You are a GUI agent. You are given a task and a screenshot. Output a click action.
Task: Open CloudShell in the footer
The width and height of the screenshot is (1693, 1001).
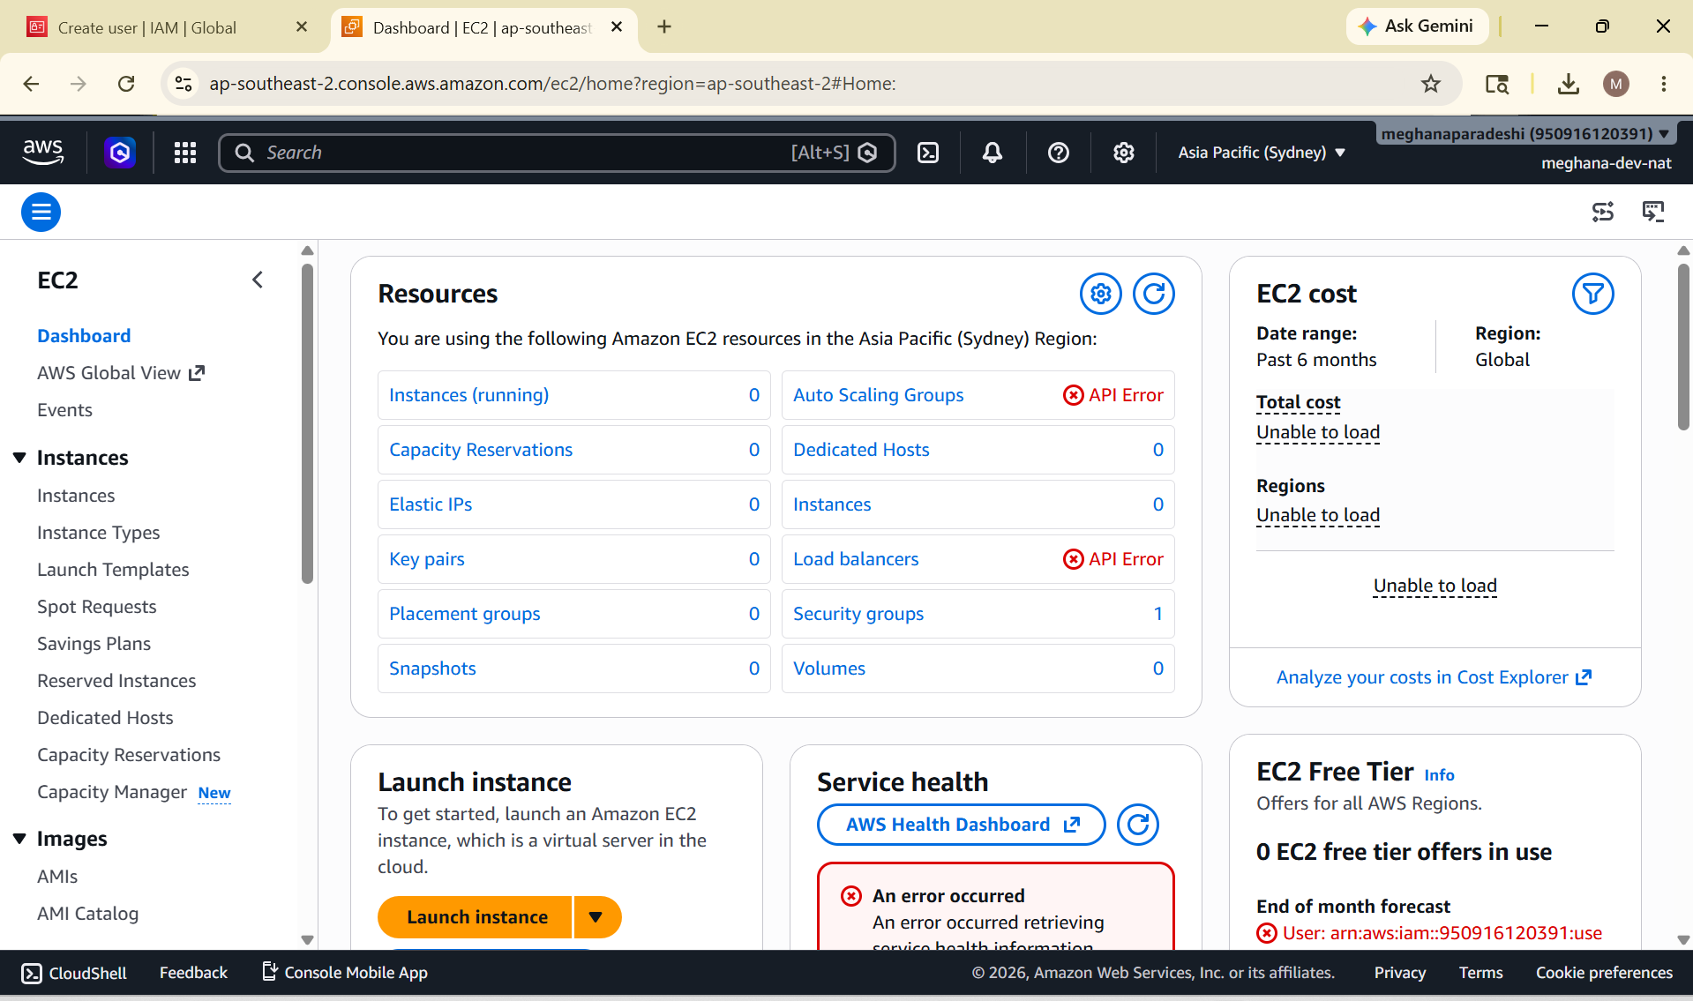74,973
